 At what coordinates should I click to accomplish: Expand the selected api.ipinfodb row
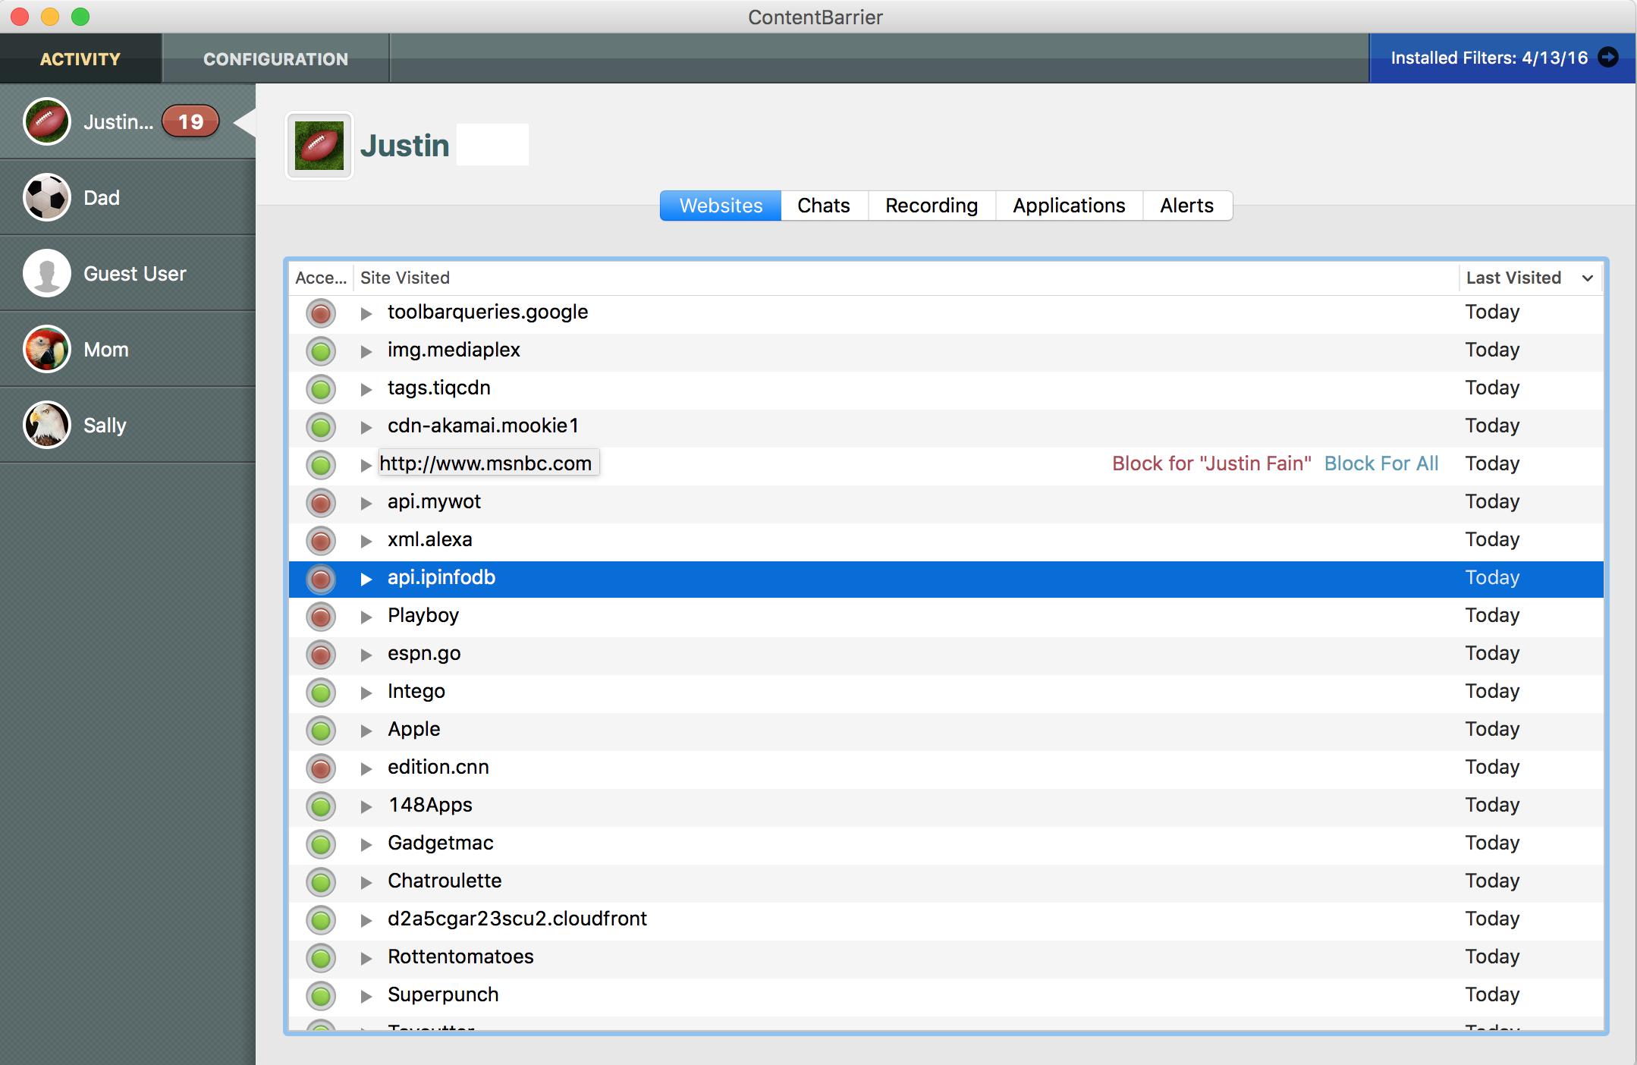click(x=366, y=579)
